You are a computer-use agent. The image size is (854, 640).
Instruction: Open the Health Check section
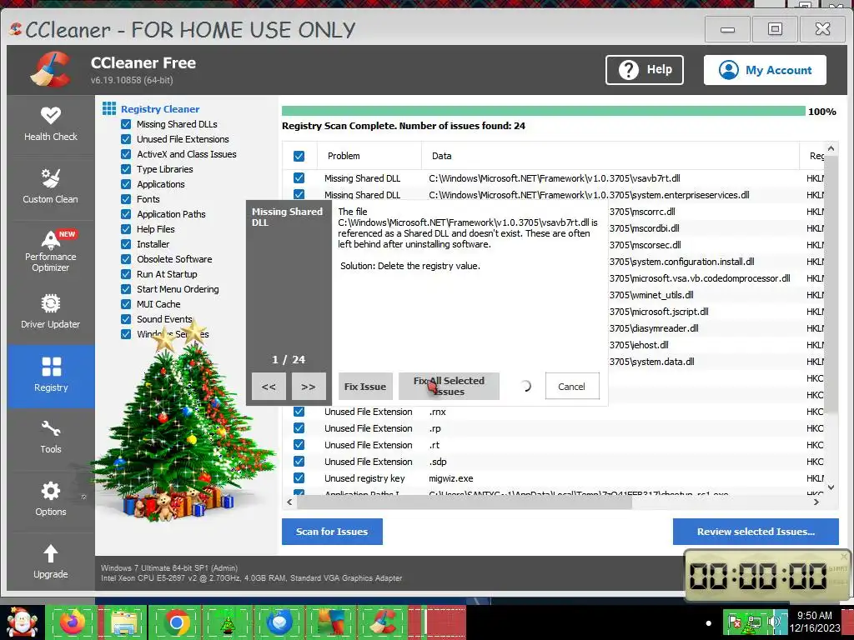51,125
